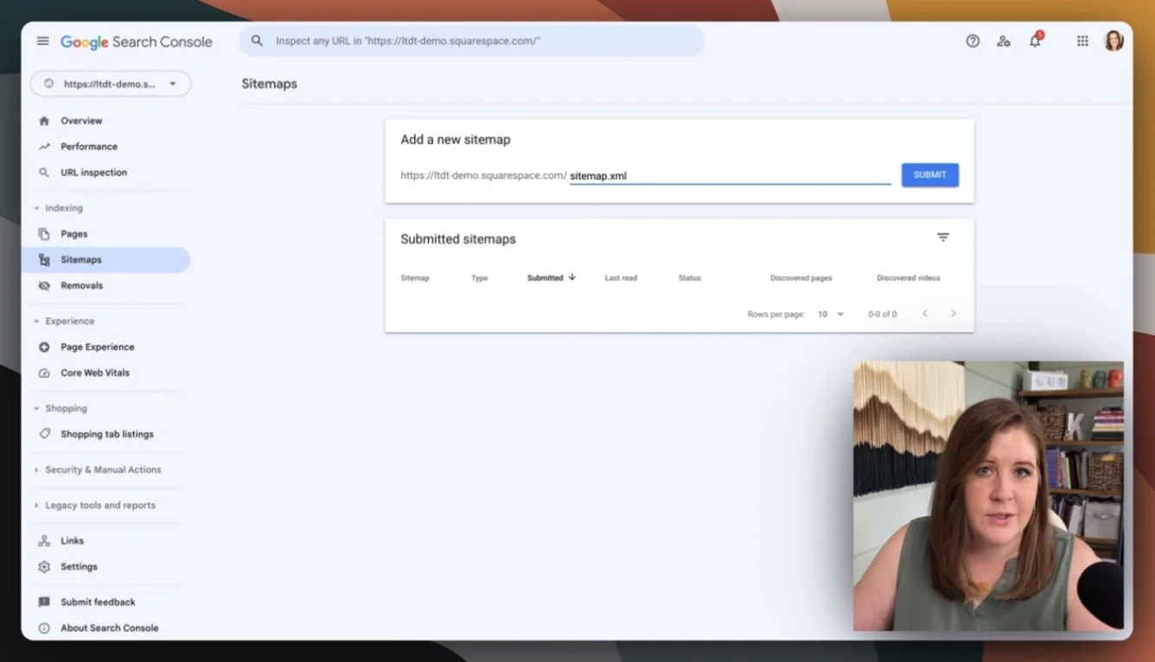Click the Last read column header
Viewport: 1155px width, 662px height.
pos(621,278)
